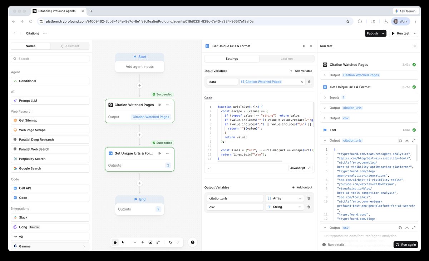Open the Citation Watched Pages node options menu

point(167,105)
